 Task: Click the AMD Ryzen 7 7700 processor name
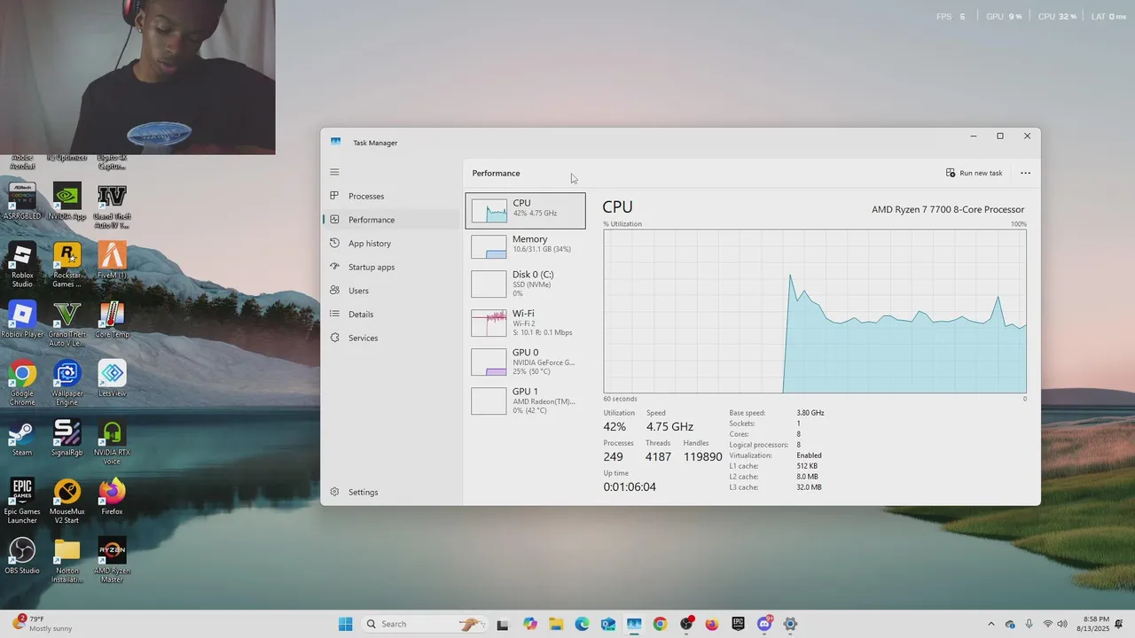pos(948,210)
